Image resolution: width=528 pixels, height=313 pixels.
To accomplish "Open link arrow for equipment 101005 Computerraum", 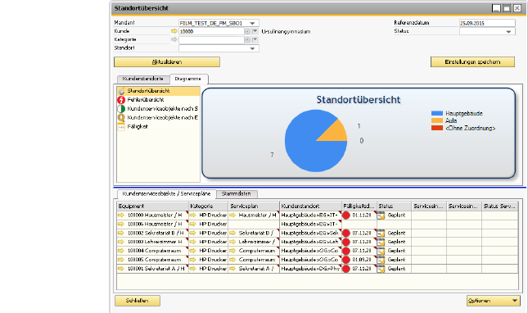I will coord(121,260).
